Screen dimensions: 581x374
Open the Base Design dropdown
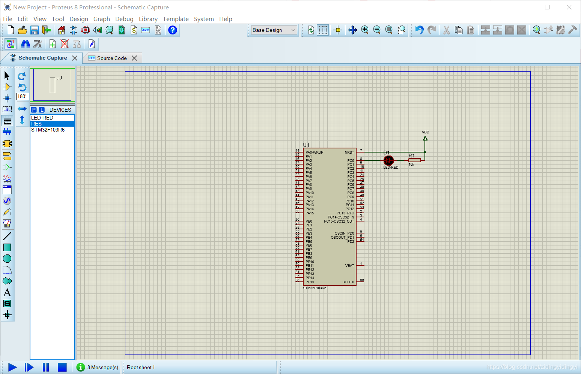274,30
